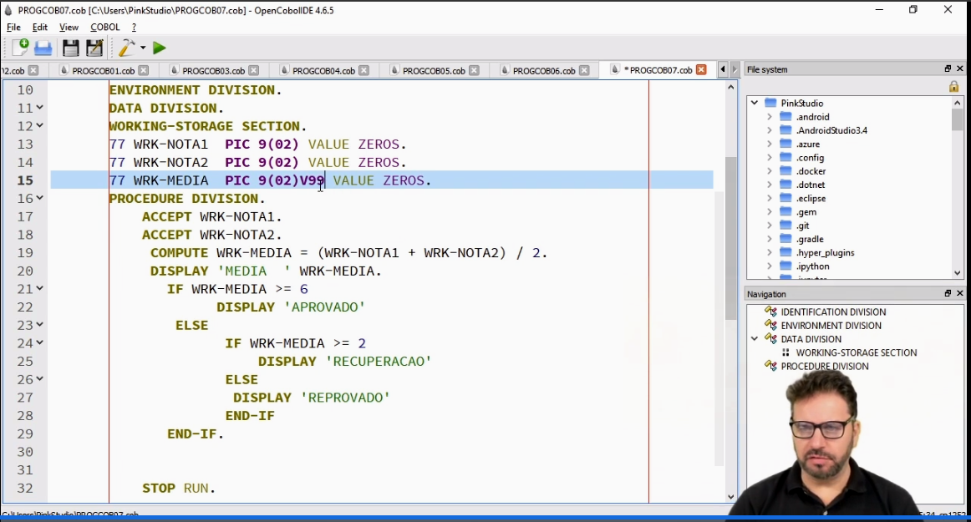
Task: Click the New file toolbar icon
Action: pyautogui.click(x=19, y=48)
